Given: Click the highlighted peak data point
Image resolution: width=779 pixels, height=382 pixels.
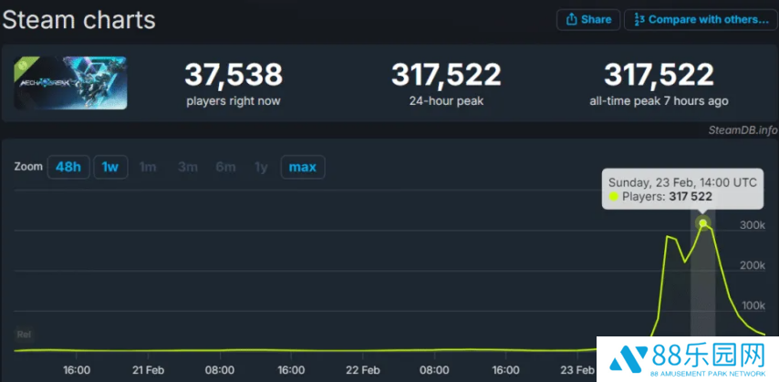Looking at the screenshot, I should [702, 223].
